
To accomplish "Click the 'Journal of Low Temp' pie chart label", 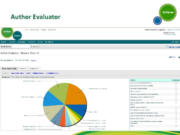I will pyautogui.click(x=98, y=88).
